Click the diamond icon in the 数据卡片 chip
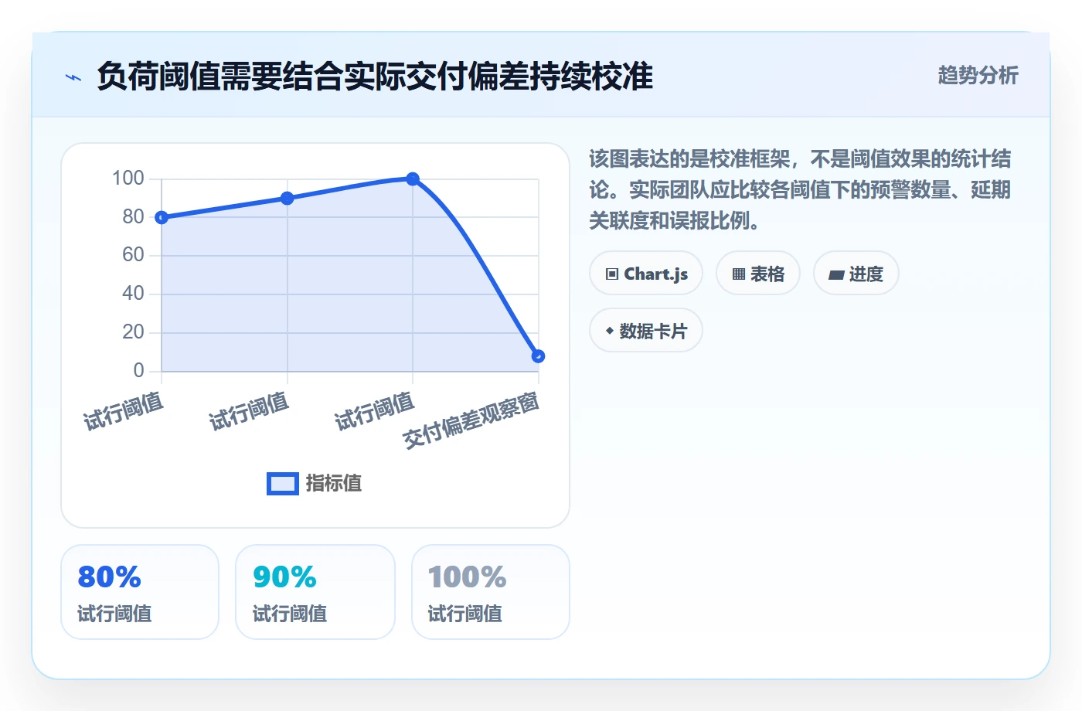The width and height of the screenshot is (1082, 711). (x=610, y=331)
